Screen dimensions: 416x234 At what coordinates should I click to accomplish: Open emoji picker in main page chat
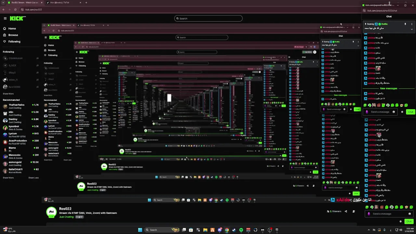(409, 214)
